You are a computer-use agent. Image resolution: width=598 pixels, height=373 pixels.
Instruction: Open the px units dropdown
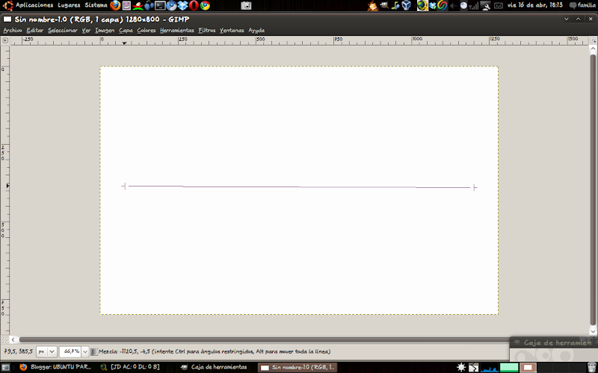(46, 351)
